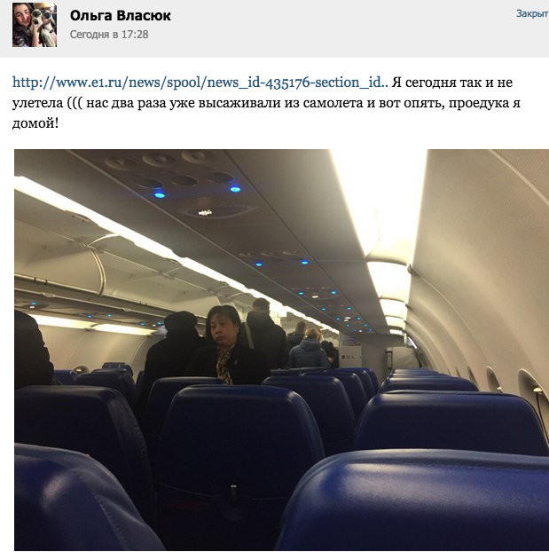This screenshot has width=549, height=552.
Task: Click the nearest bright blue overhead reading light
Action: tap(160, 193)
